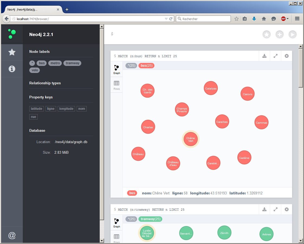The height and width of the screenshot is (244, 304).
Task: Open the information panel in sidebar
Action: click(x=12, y=69)
